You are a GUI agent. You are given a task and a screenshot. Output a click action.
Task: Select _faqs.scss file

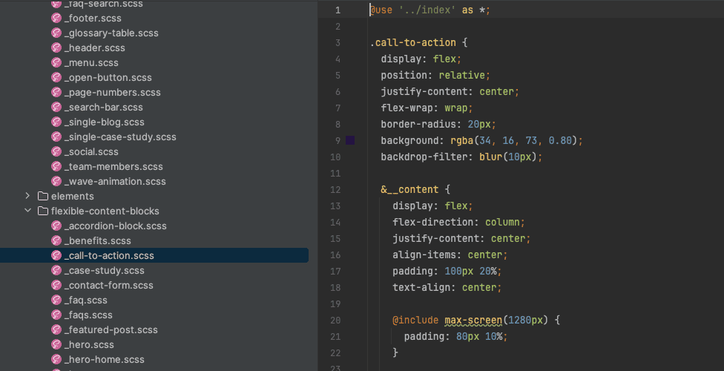88,315
